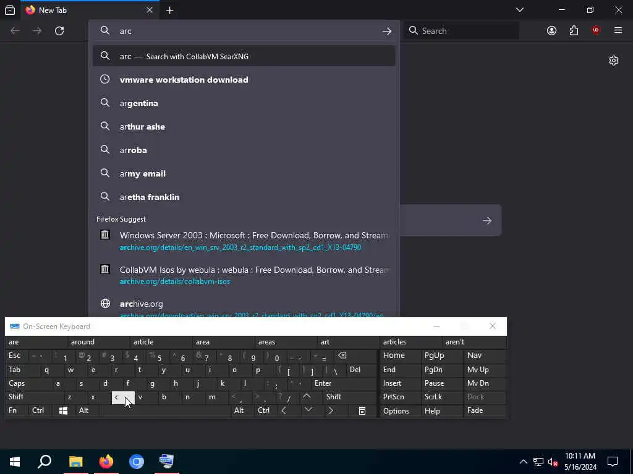Viewport: 633px width, 474px height.
Task: Toggle the right Alt key
Action: coord(241,410)
